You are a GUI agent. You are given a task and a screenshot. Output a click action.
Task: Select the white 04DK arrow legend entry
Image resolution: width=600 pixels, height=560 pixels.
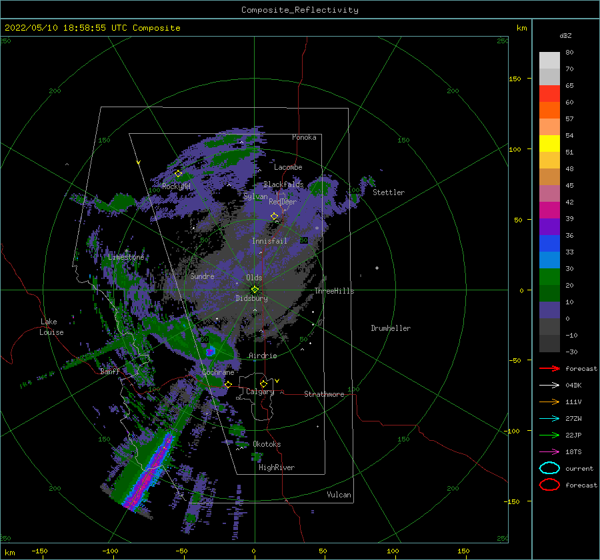(x=549, y=386)
